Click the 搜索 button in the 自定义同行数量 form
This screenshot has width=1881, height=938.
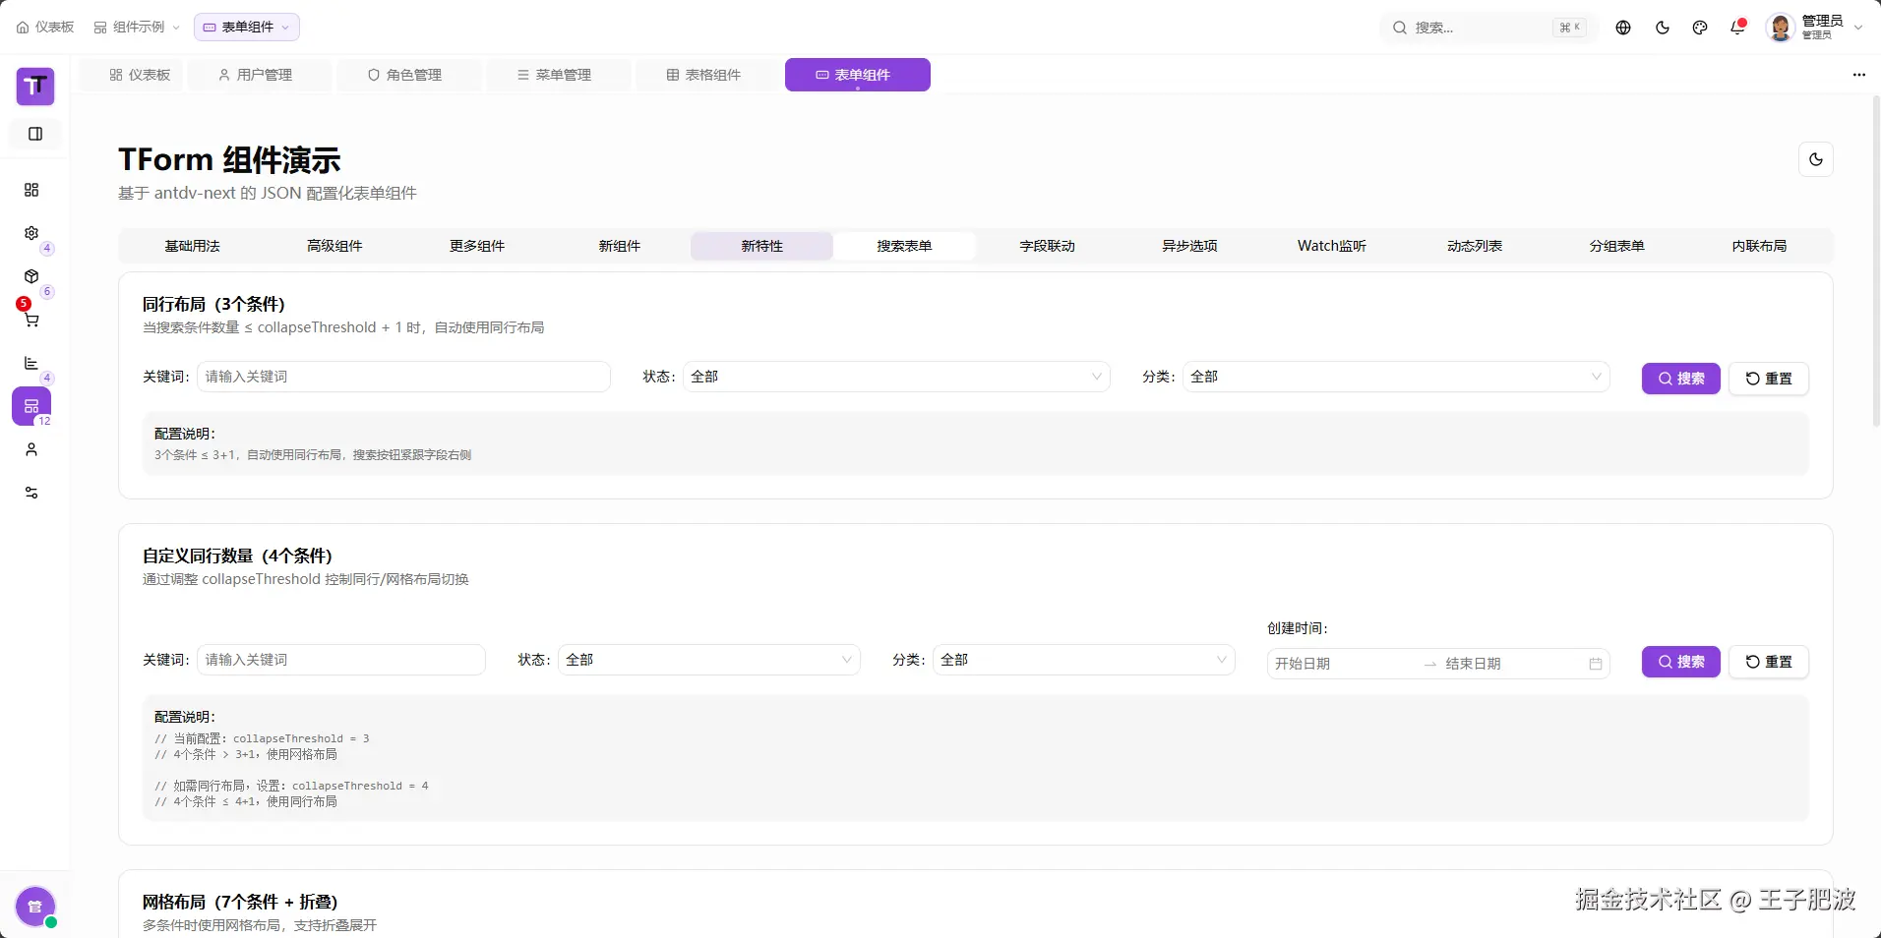[x=1681, y=662]
